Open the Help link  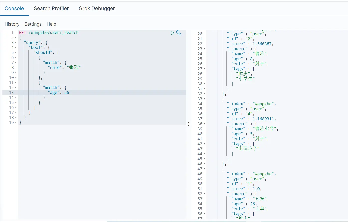51,24
